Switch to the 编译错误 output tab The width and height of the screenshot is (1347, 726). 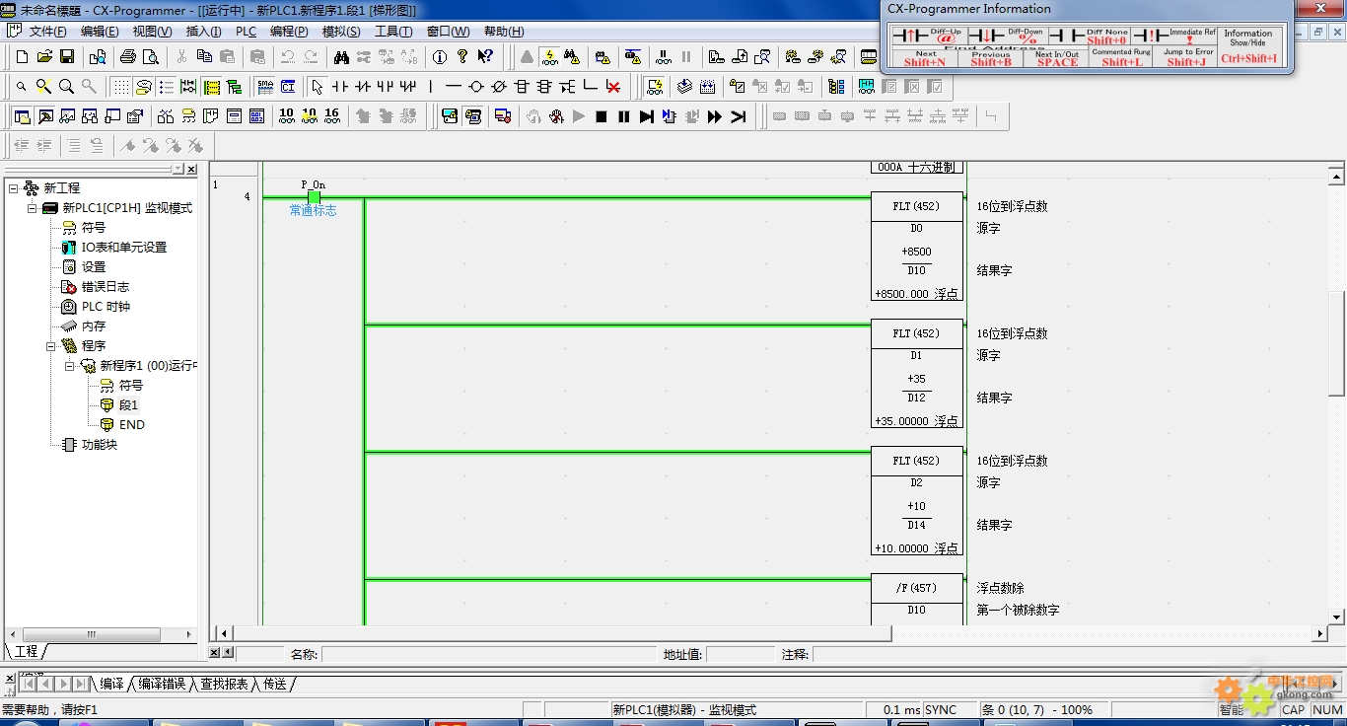point(162,684)
